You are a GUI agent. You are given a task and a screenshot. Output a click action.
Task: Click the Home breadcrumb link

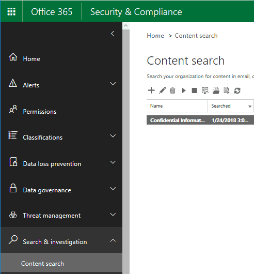pyautogui.click(x=155, y=36)
